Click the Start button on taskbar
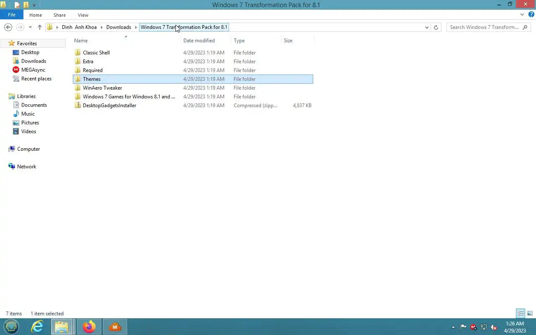The image size is (536, 335). click(x=11, y=327)
